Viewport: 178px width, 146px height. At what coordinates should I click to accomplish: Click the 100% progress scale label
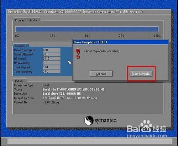[157, 36]
